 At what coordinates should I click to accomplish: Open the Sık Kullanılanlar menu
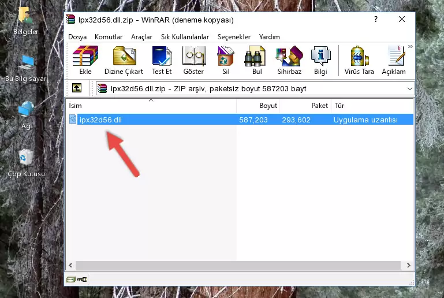point(185,37)
